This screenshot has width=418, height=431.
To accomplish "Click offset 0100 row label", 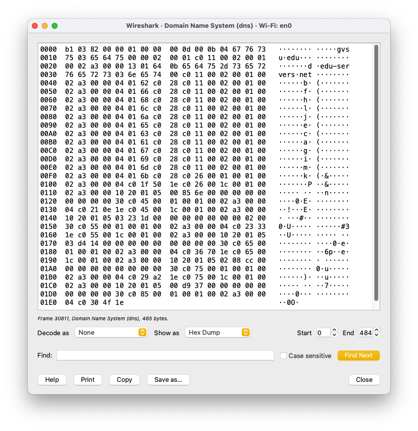I will [49, 184].
